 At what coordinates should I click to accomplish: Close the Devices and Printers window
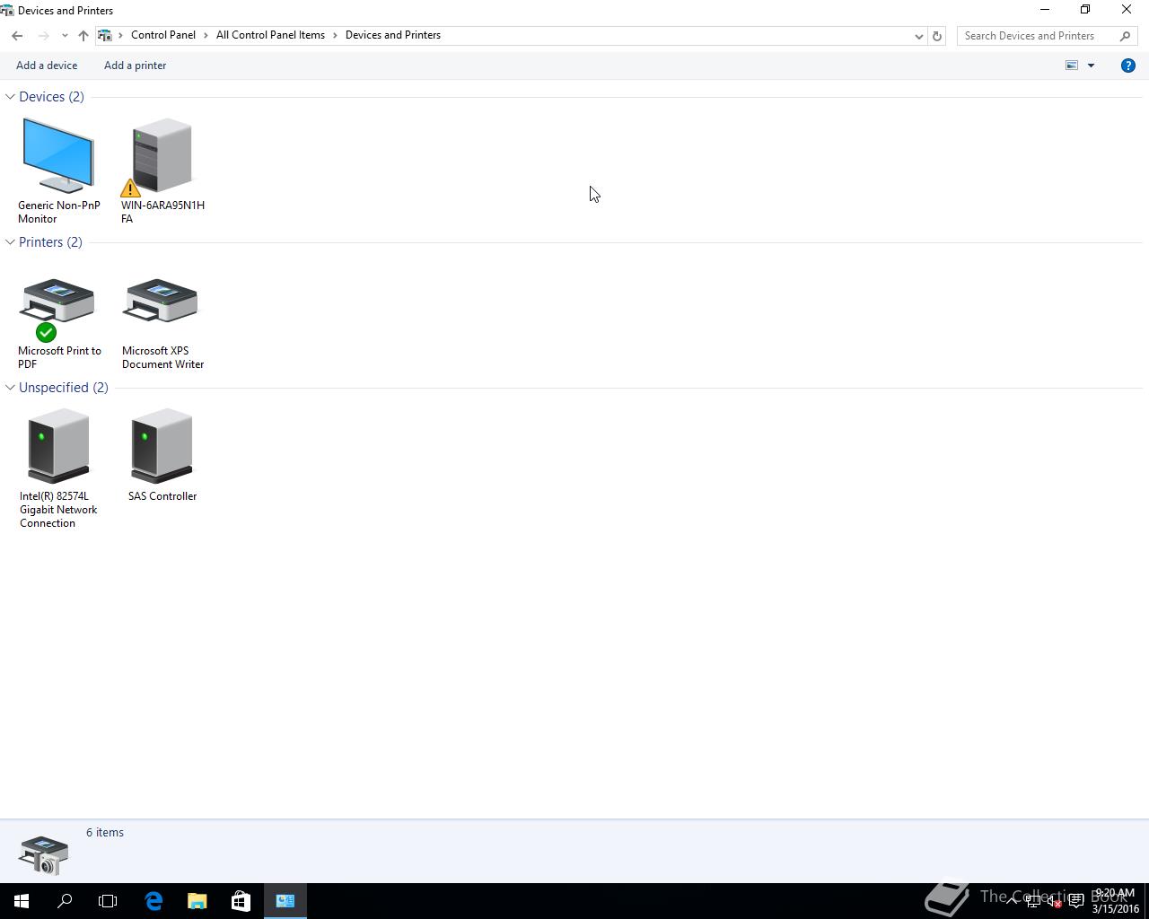tap(1127, 10)
